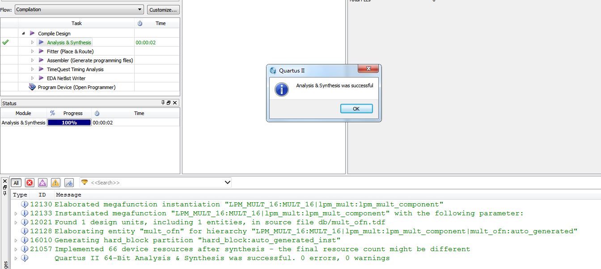Click the info icon of message 12130
The width and height of the screenshot is (601, 269).
(25, 205)
